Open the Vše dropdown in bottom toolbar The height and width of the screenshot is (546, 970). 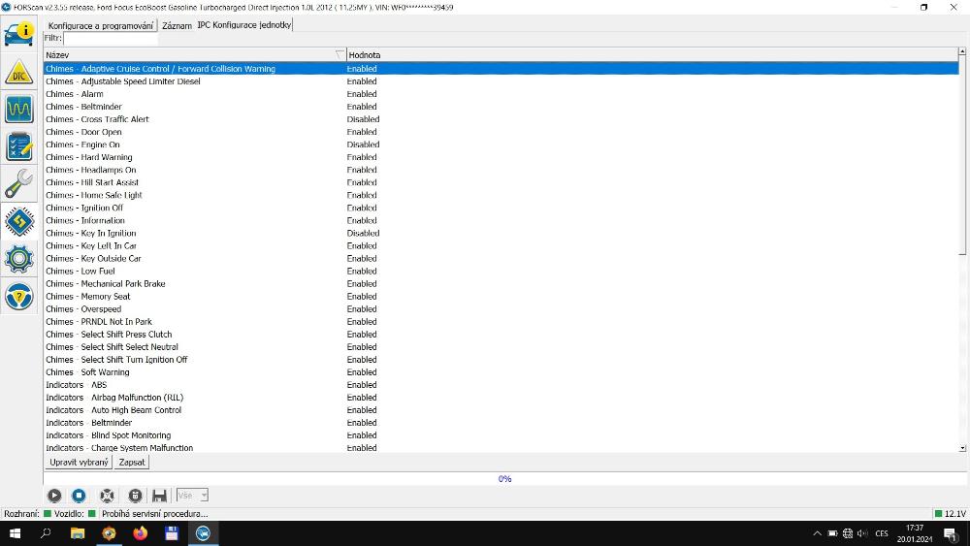(192, 496)
